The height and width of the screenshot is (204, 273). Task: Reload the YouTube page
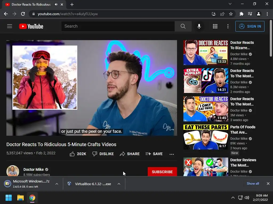pyautogui.click(x=23, y=14)
